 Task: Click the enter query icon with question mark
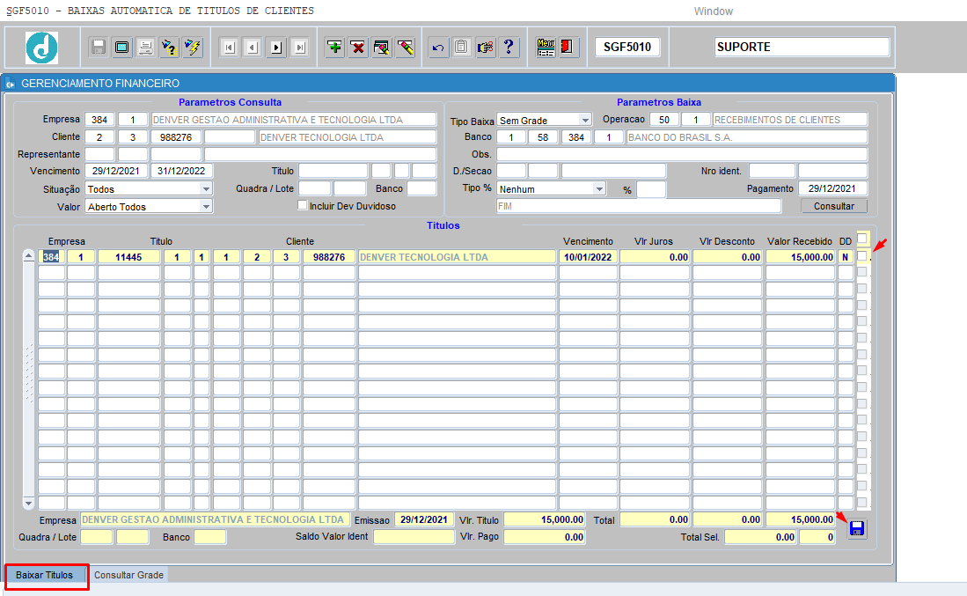point(169,47)
